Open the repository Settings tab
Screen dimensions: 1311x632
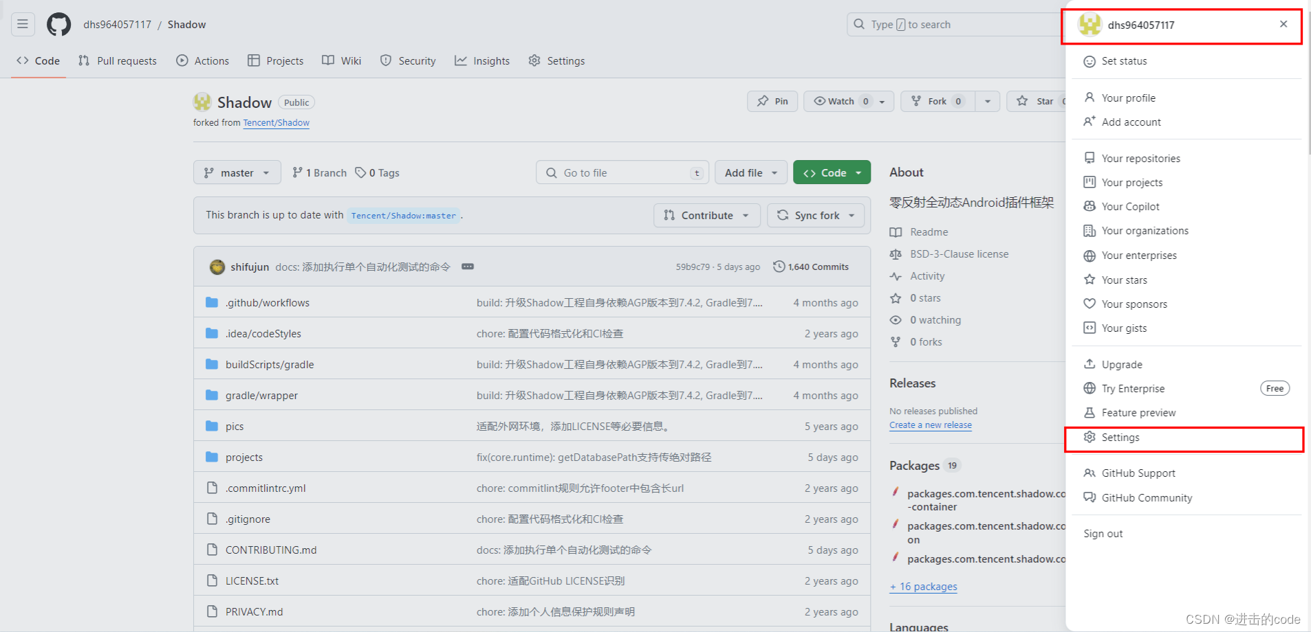556,60
